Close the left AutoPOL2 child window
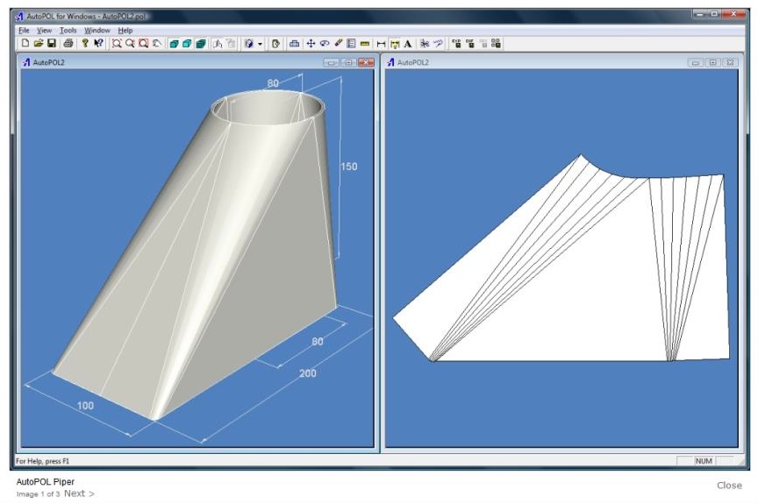Screen dimensions: 758x504 pos(366,62)
